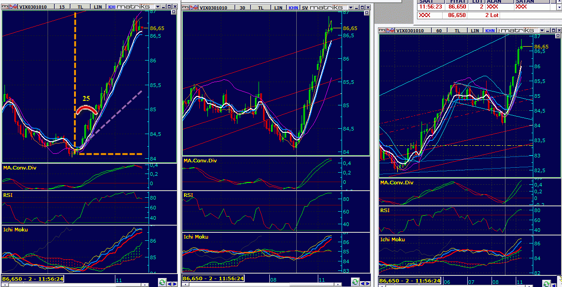This screenshot has width=562, height=287.
Task: Click the SAAT column header
Action: coord(426,2)
